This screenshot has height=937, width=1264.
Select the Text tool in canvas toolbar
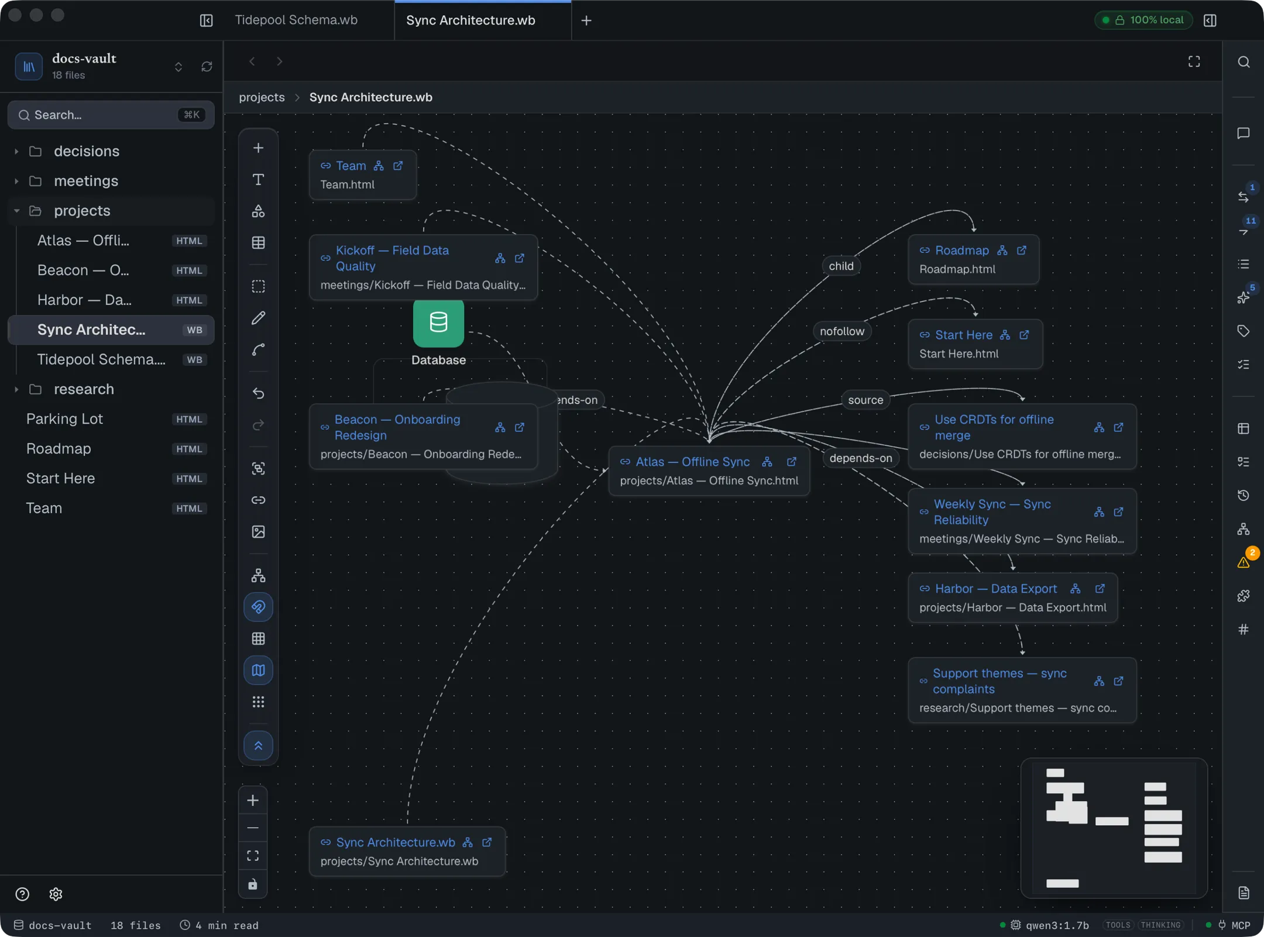click(x=258, y=180)
